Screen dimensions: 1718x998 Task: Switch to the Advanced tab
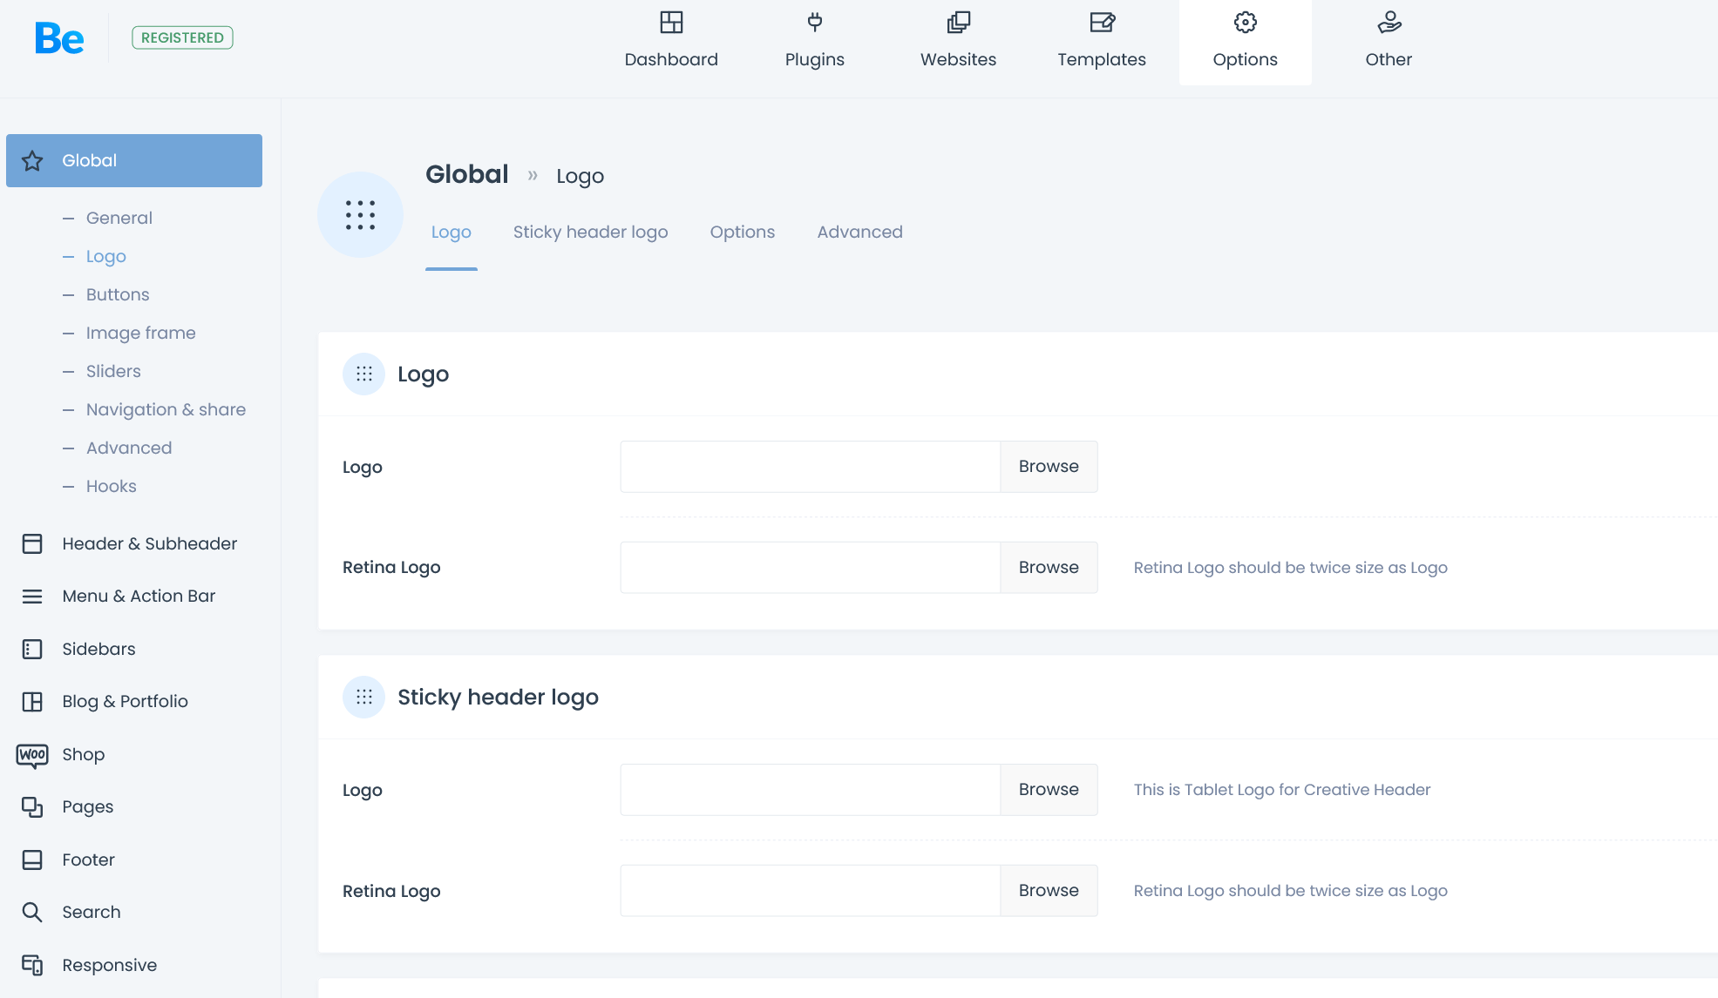click(859, 232)
